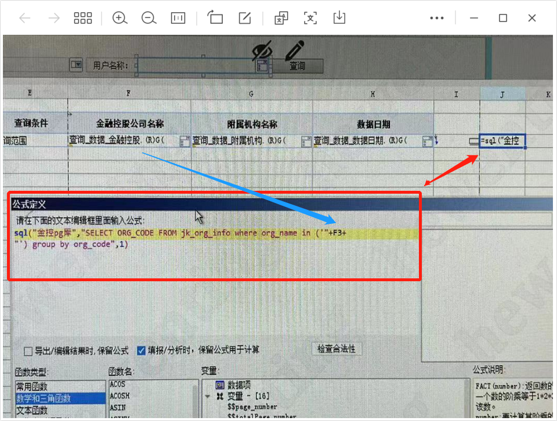Image resolution: width=557 pixels, height=421 pixels.
Task: Select column header I
Action: [456, 94]
